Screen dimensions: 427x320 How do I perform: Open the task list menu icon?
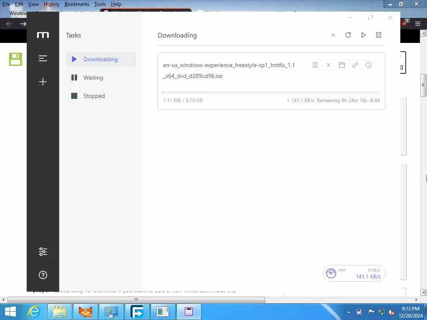point(43,58)
